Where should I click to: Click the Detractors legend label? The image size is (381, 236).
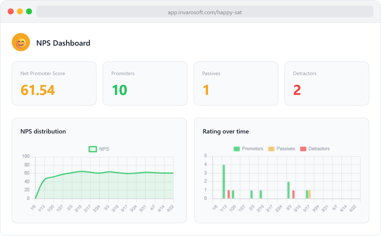coord(319,149)
